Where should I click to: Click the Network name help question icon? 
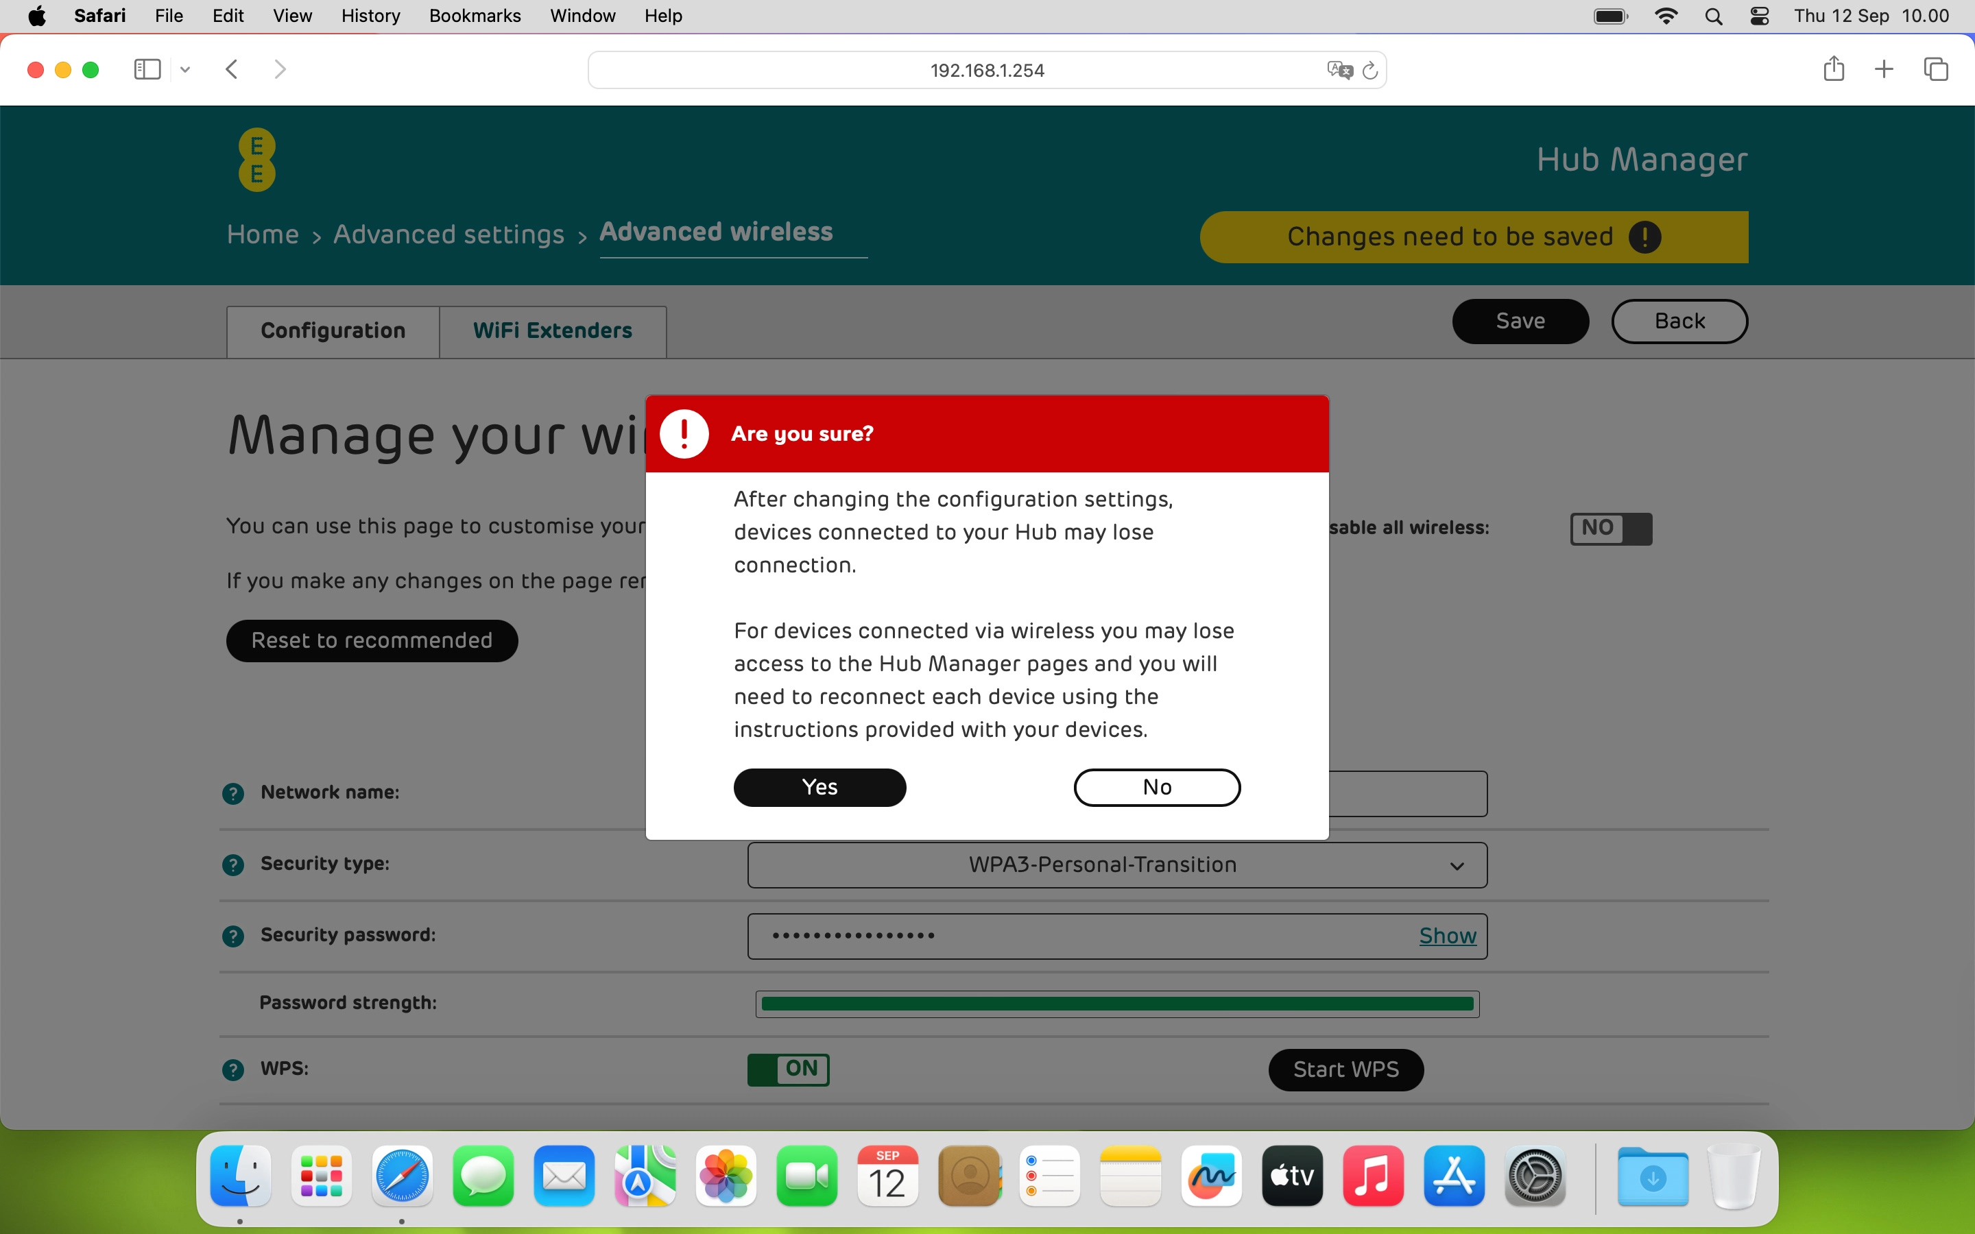pyautogui.click(x=233, y=793)
